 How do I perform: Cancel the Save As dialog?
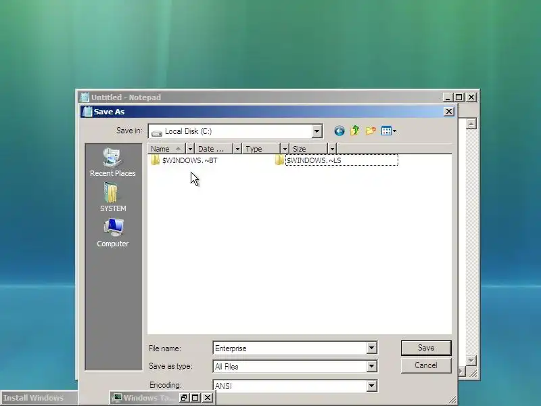tap(426, 365)
